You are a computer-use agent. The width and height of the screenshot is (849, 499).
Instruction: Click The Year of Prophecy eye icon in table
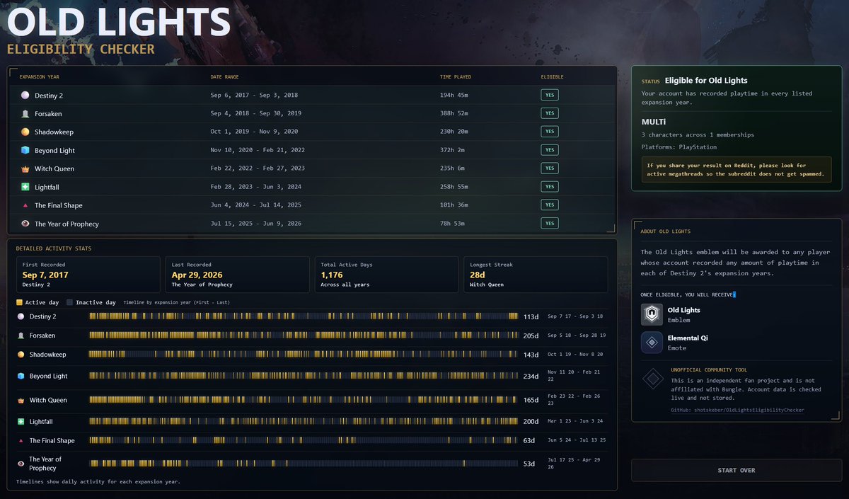(25, 224)
